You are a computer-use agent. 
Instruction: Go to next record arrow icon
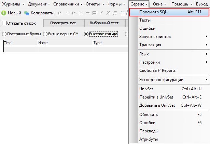[x=74, y=13]
